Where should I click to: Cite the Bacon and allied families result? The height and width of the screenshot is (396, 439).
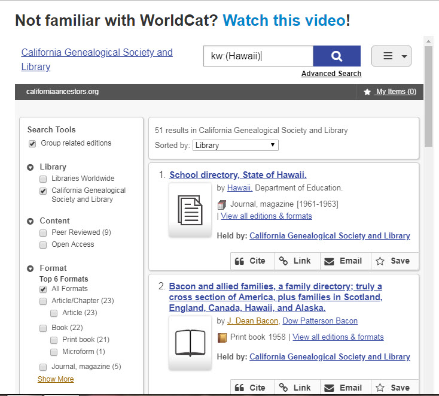(252, 388)
